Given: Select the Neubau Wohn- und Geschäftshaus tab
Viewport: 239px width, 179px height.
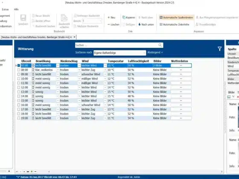Looking at the screenshot, I should coord(36,37).
